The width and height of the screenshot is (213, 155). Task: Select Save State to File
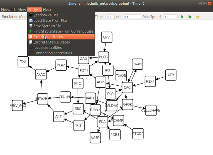[x=61, y=26]
